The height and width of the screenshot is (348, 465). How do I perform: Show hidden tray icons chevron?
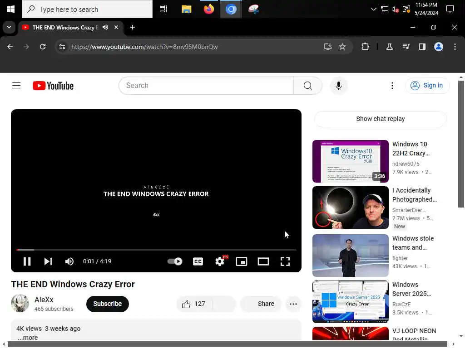click(374, 9)
